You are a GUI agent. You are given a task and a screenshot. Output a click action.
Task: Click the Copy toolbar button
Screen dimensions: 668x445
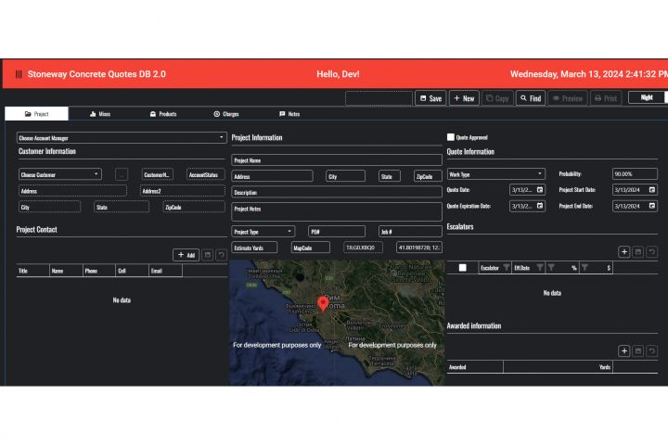tap(497, 98)
